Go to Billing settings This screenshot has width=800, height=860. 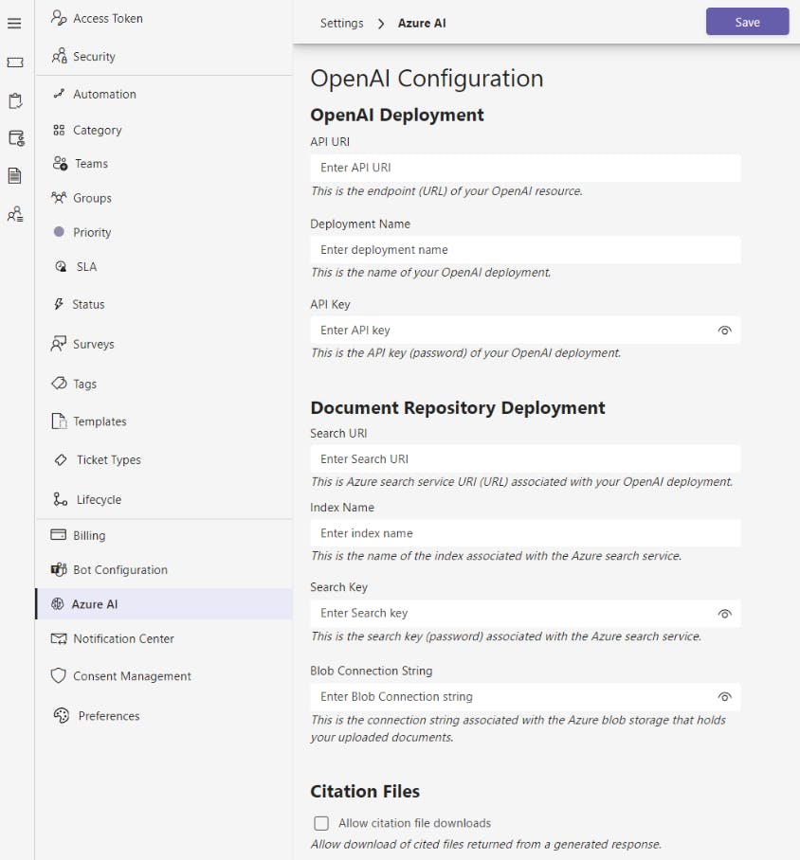(x=89, y=535)
